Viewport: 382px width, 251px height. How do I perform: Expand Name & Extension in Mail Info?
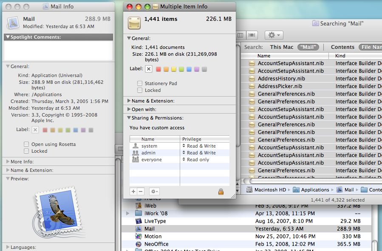pyautogui.click(x=8, y=170)
